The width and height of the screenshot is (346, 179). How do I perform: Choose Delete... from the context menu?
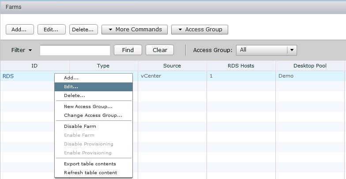tap(74, 96)
